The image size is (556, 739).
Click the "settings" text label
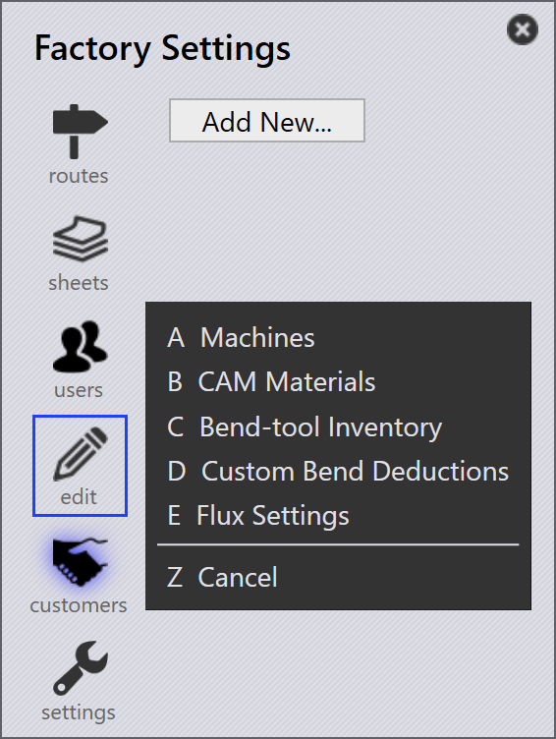coord(79,712)
